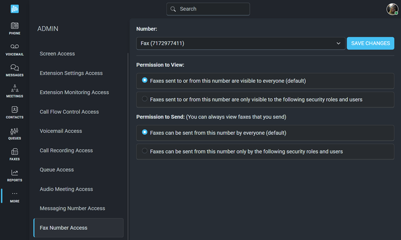Restrict fax visibility to security roles and users
This screenshot has height=240, width=401.
tap(144, 99)
